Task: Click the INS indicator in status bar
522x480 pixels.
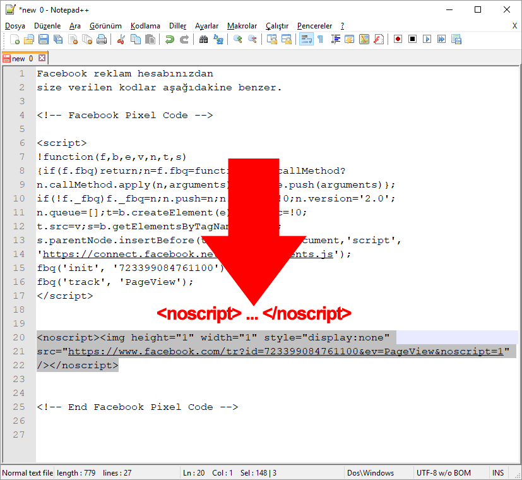Action: click(x=498, y=473)
